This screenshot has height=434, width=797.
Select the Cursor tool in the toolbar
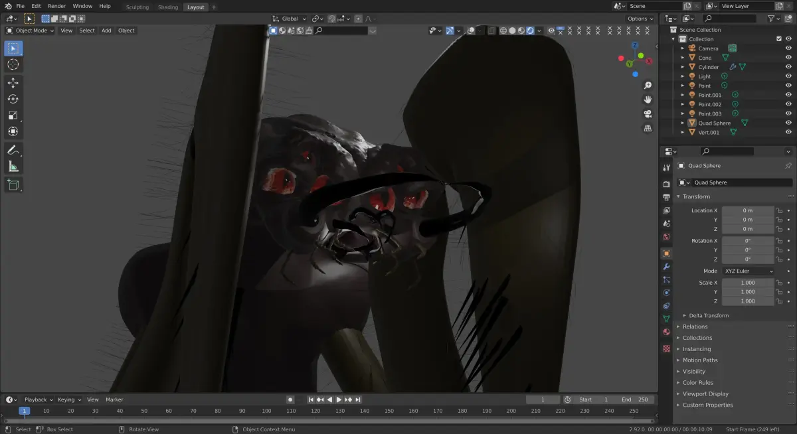(13, 64)
